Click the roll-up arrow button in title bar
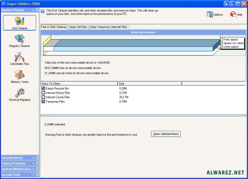Image resolution: width=248 pixels, height=179 pixels. tap(226, 4)
